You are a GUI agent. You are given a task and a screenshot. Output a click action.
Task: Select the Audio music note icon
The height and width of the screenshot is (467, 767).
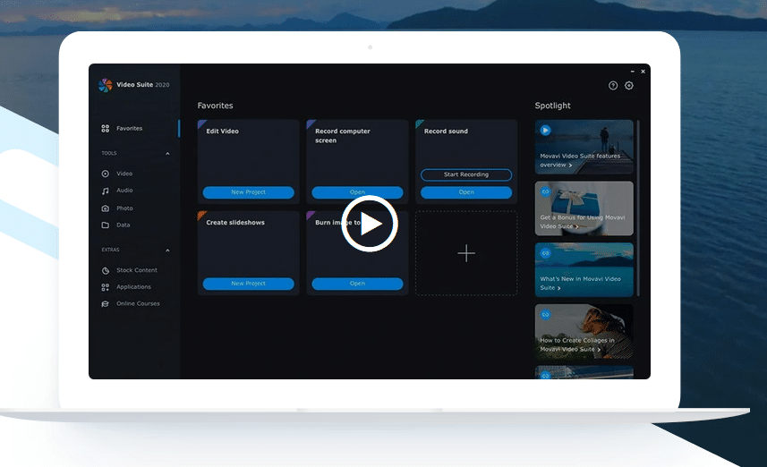tap(106, 191)
